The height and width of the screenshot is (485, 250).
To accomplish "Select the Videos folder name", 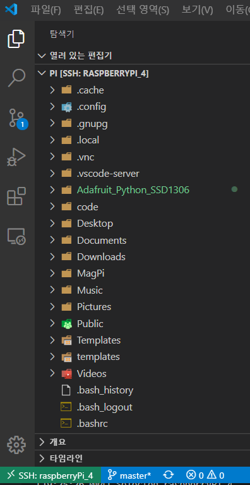I will pos(92,374).
